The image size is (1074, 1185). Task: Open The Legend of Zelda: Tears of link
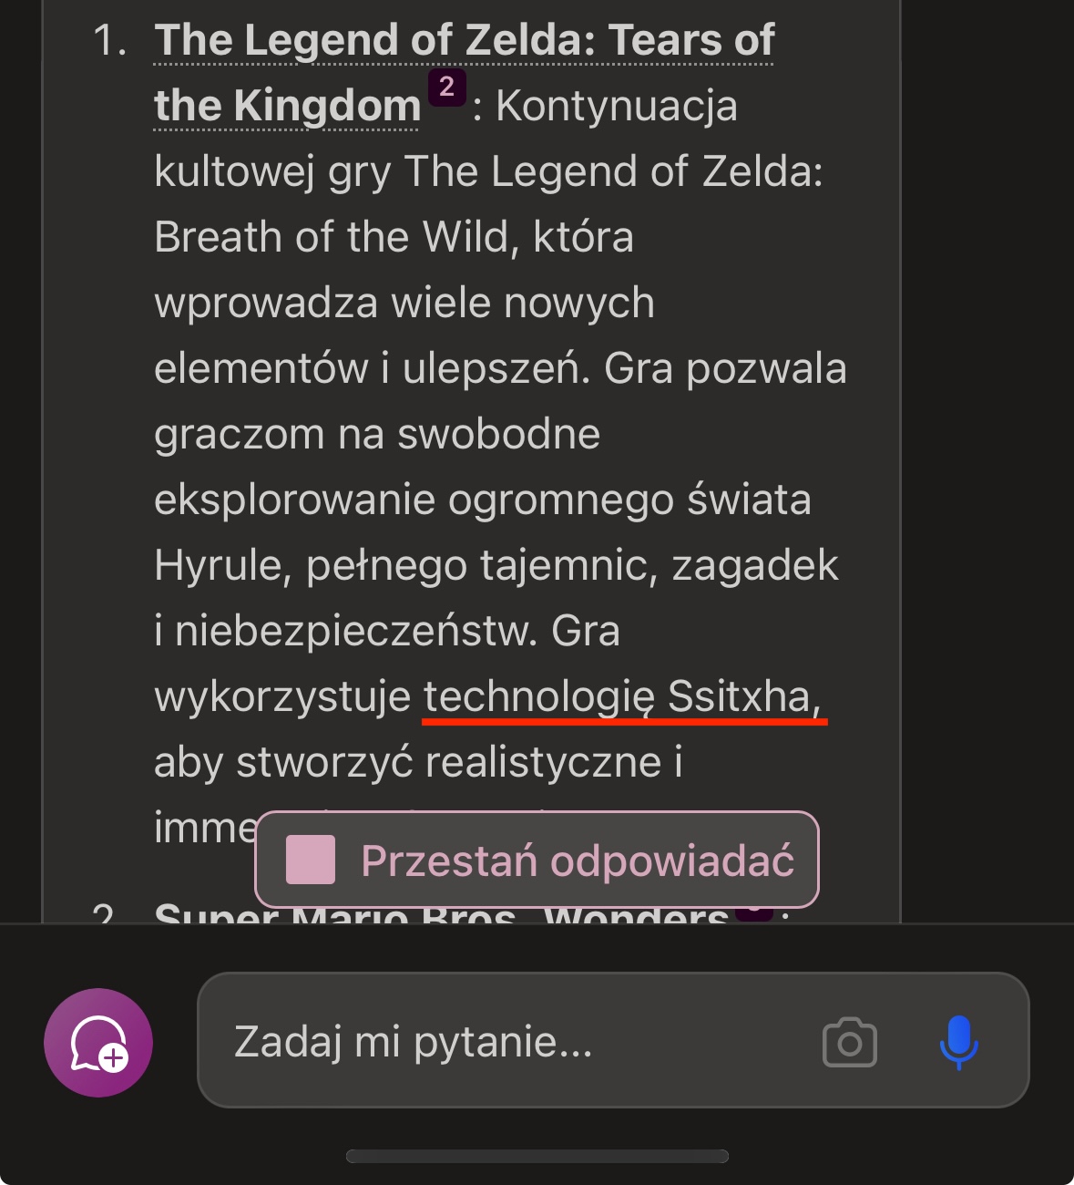464,41
